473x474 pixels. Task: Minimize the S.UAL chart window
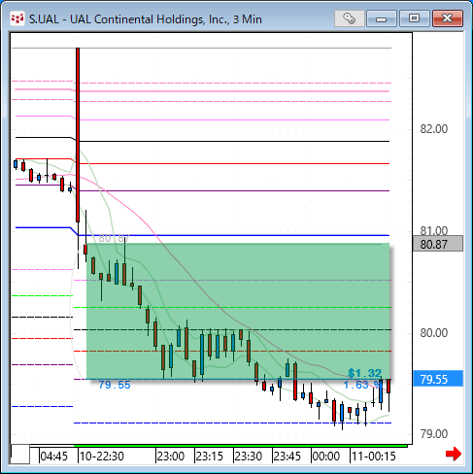click(382, 18)
